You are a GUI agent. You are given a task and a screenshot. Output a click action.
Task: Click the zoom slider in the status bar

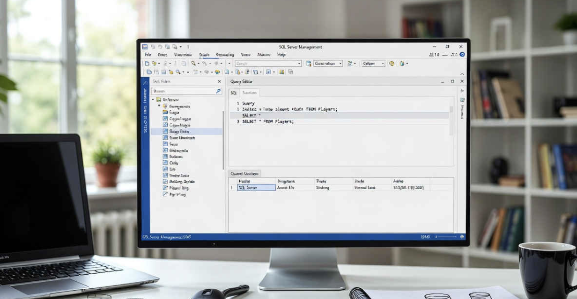pos(447,237)
